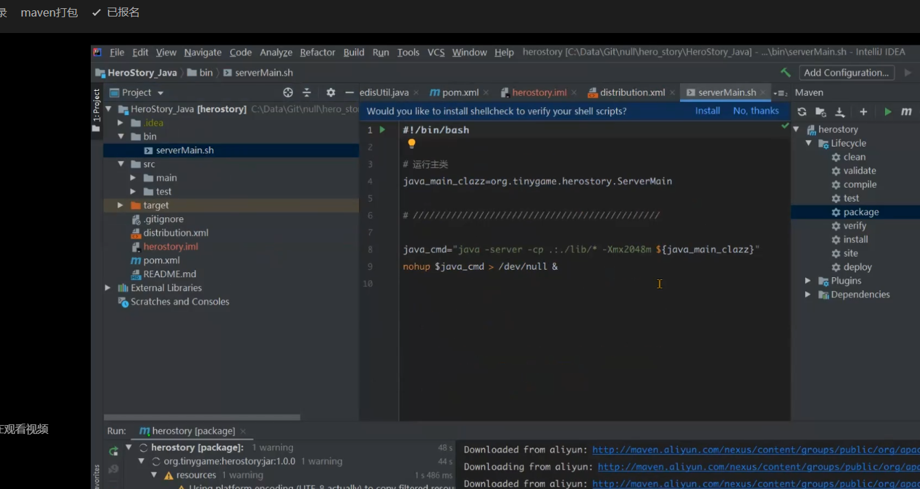The width and height of the screenshot is (920, 489).
Task: Expand the .idea folder
Action: pyautogui.click(x=120, y=122)
